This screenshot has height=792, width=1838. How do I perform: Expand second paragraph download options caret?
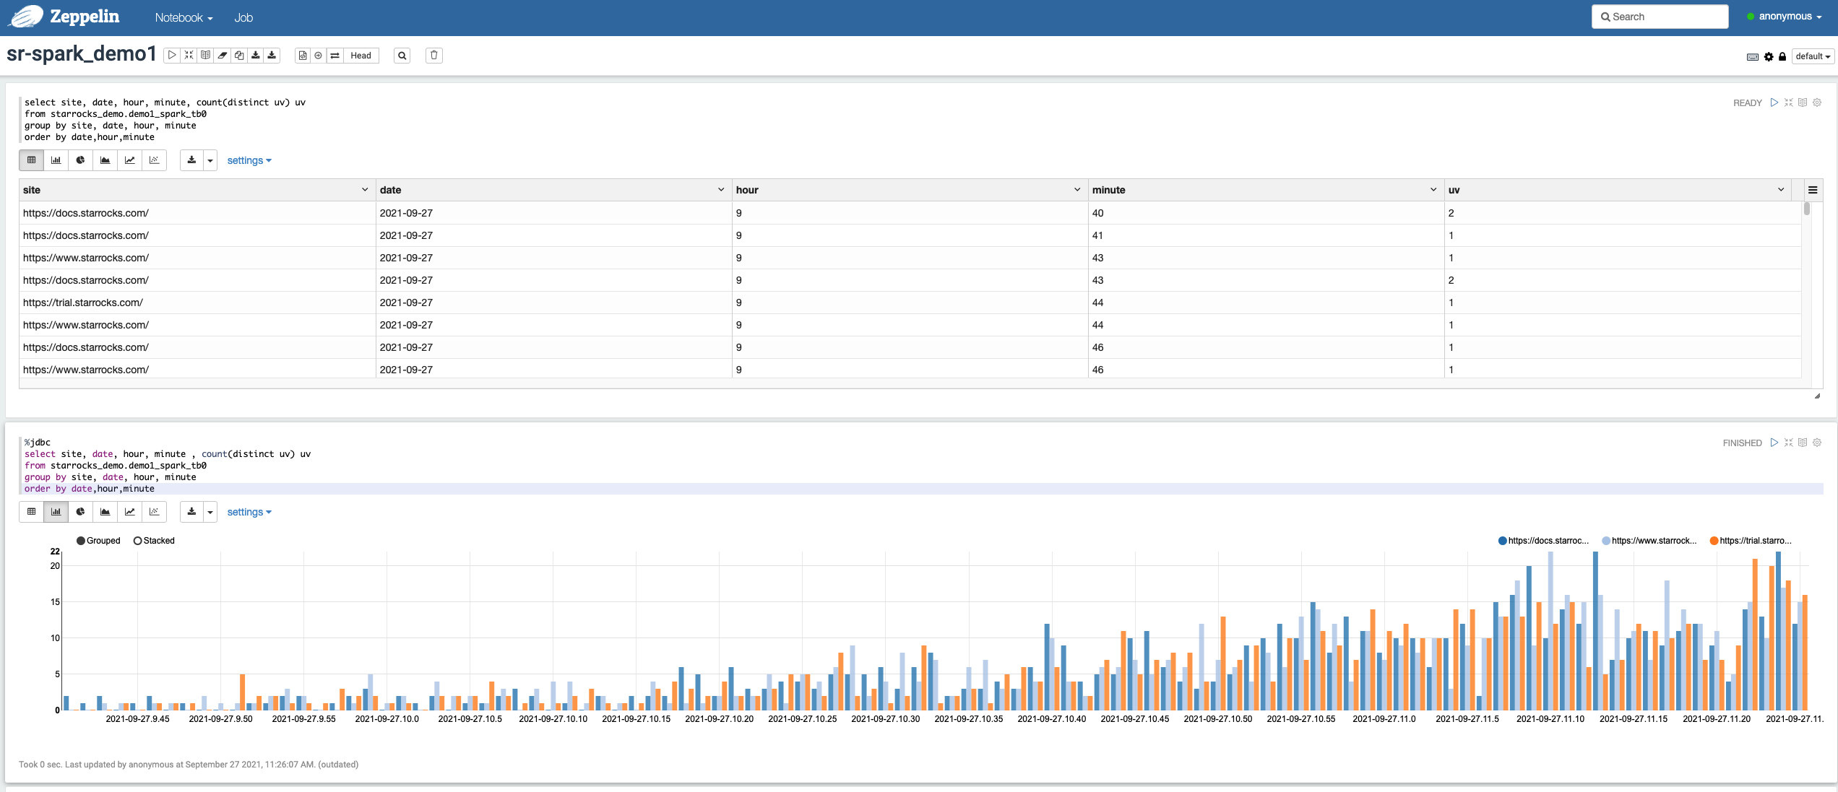click(x=210, y=512)
